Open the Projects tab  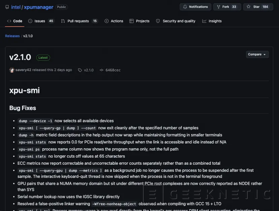click(x=139, y=21)
